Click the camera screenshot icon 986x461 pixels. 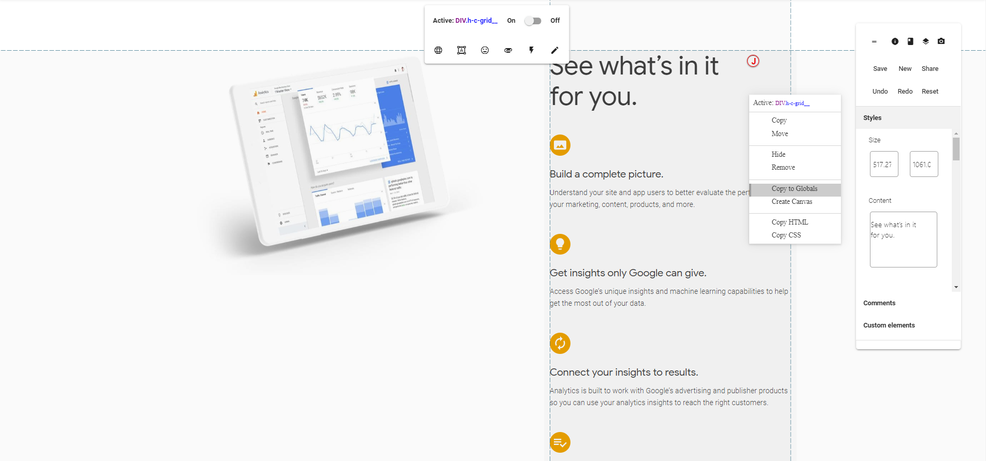click(941, 41)
